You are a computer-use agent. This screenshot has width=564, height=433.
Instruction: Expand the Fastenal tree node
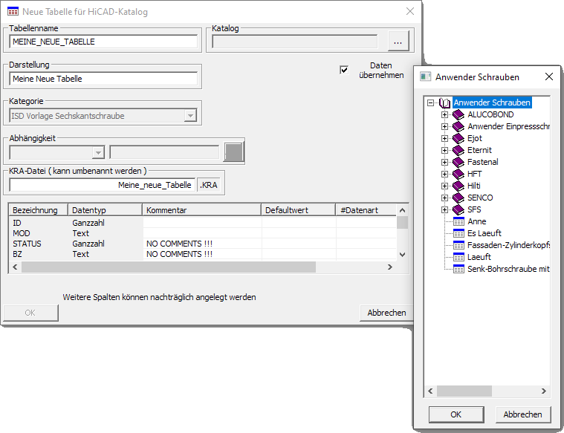click(444, 163)
